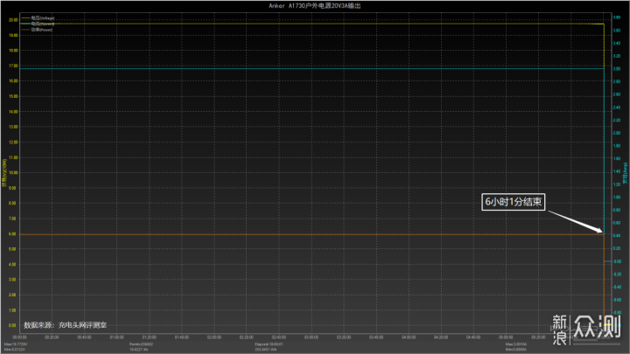Image resolution: width=630 pixels, height=354 pixels.
Task: Click the right vertical axis title (Amp)
Action: pos(625,173)
